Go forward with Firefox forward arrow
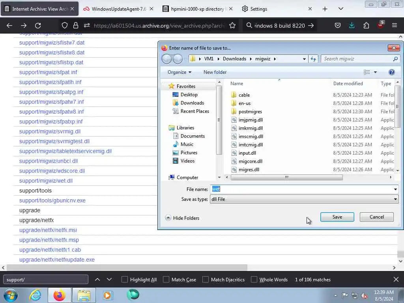 pos(24,26)
